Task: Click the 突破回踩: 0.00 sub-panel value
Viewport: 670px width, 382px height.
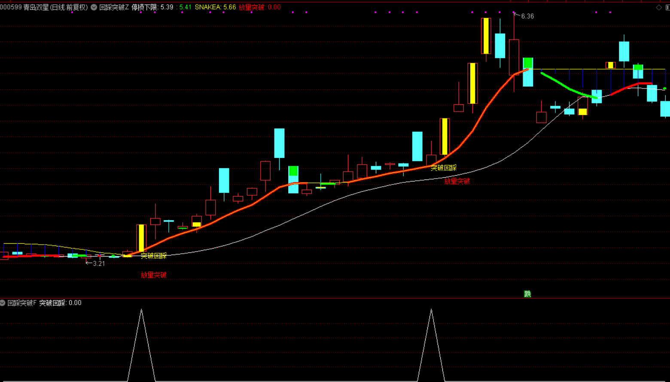Action: coord(60,303)
